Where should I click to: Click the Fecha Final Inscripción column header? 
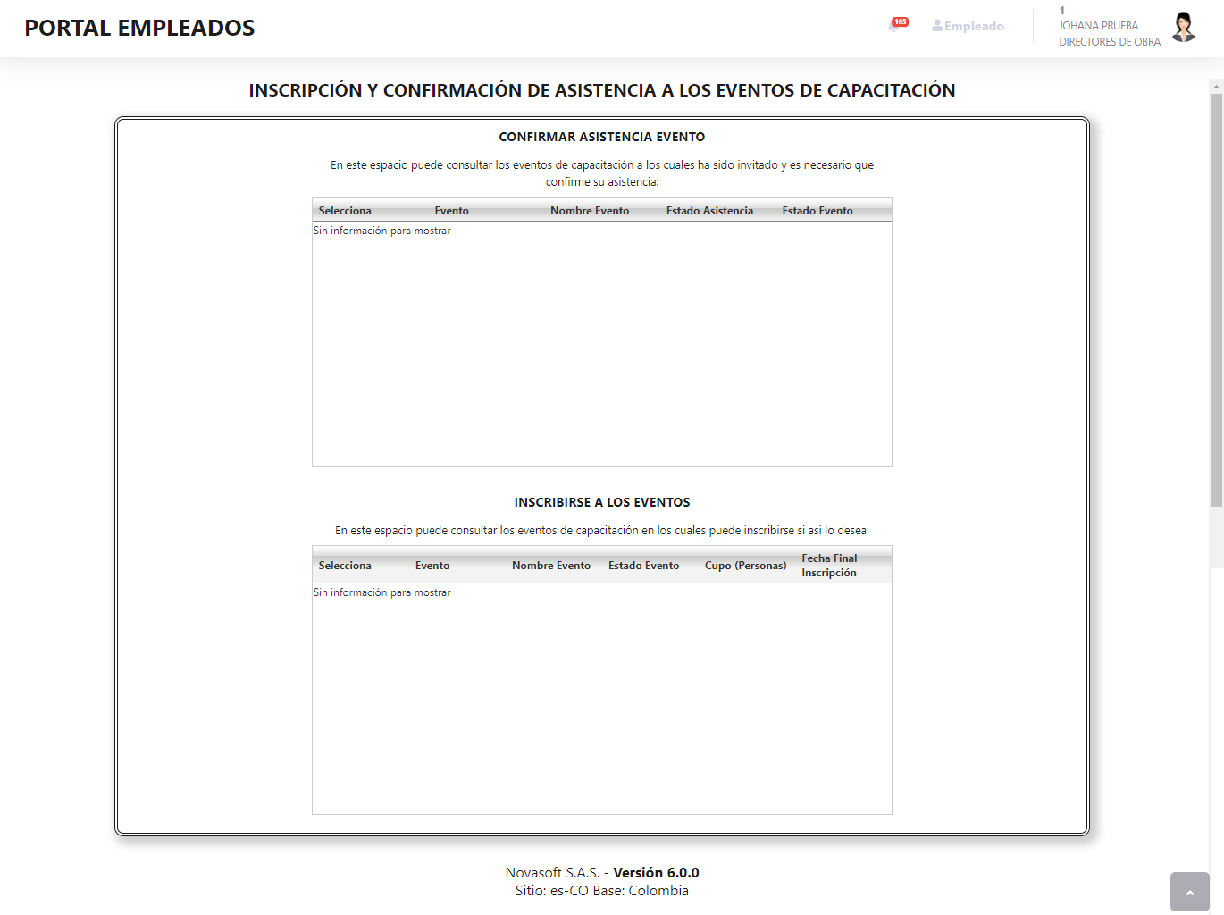point(829,565)
